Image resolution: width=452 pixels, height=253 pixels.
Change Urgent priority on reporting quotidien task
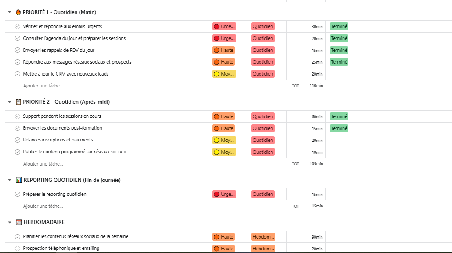pos(224,194)
